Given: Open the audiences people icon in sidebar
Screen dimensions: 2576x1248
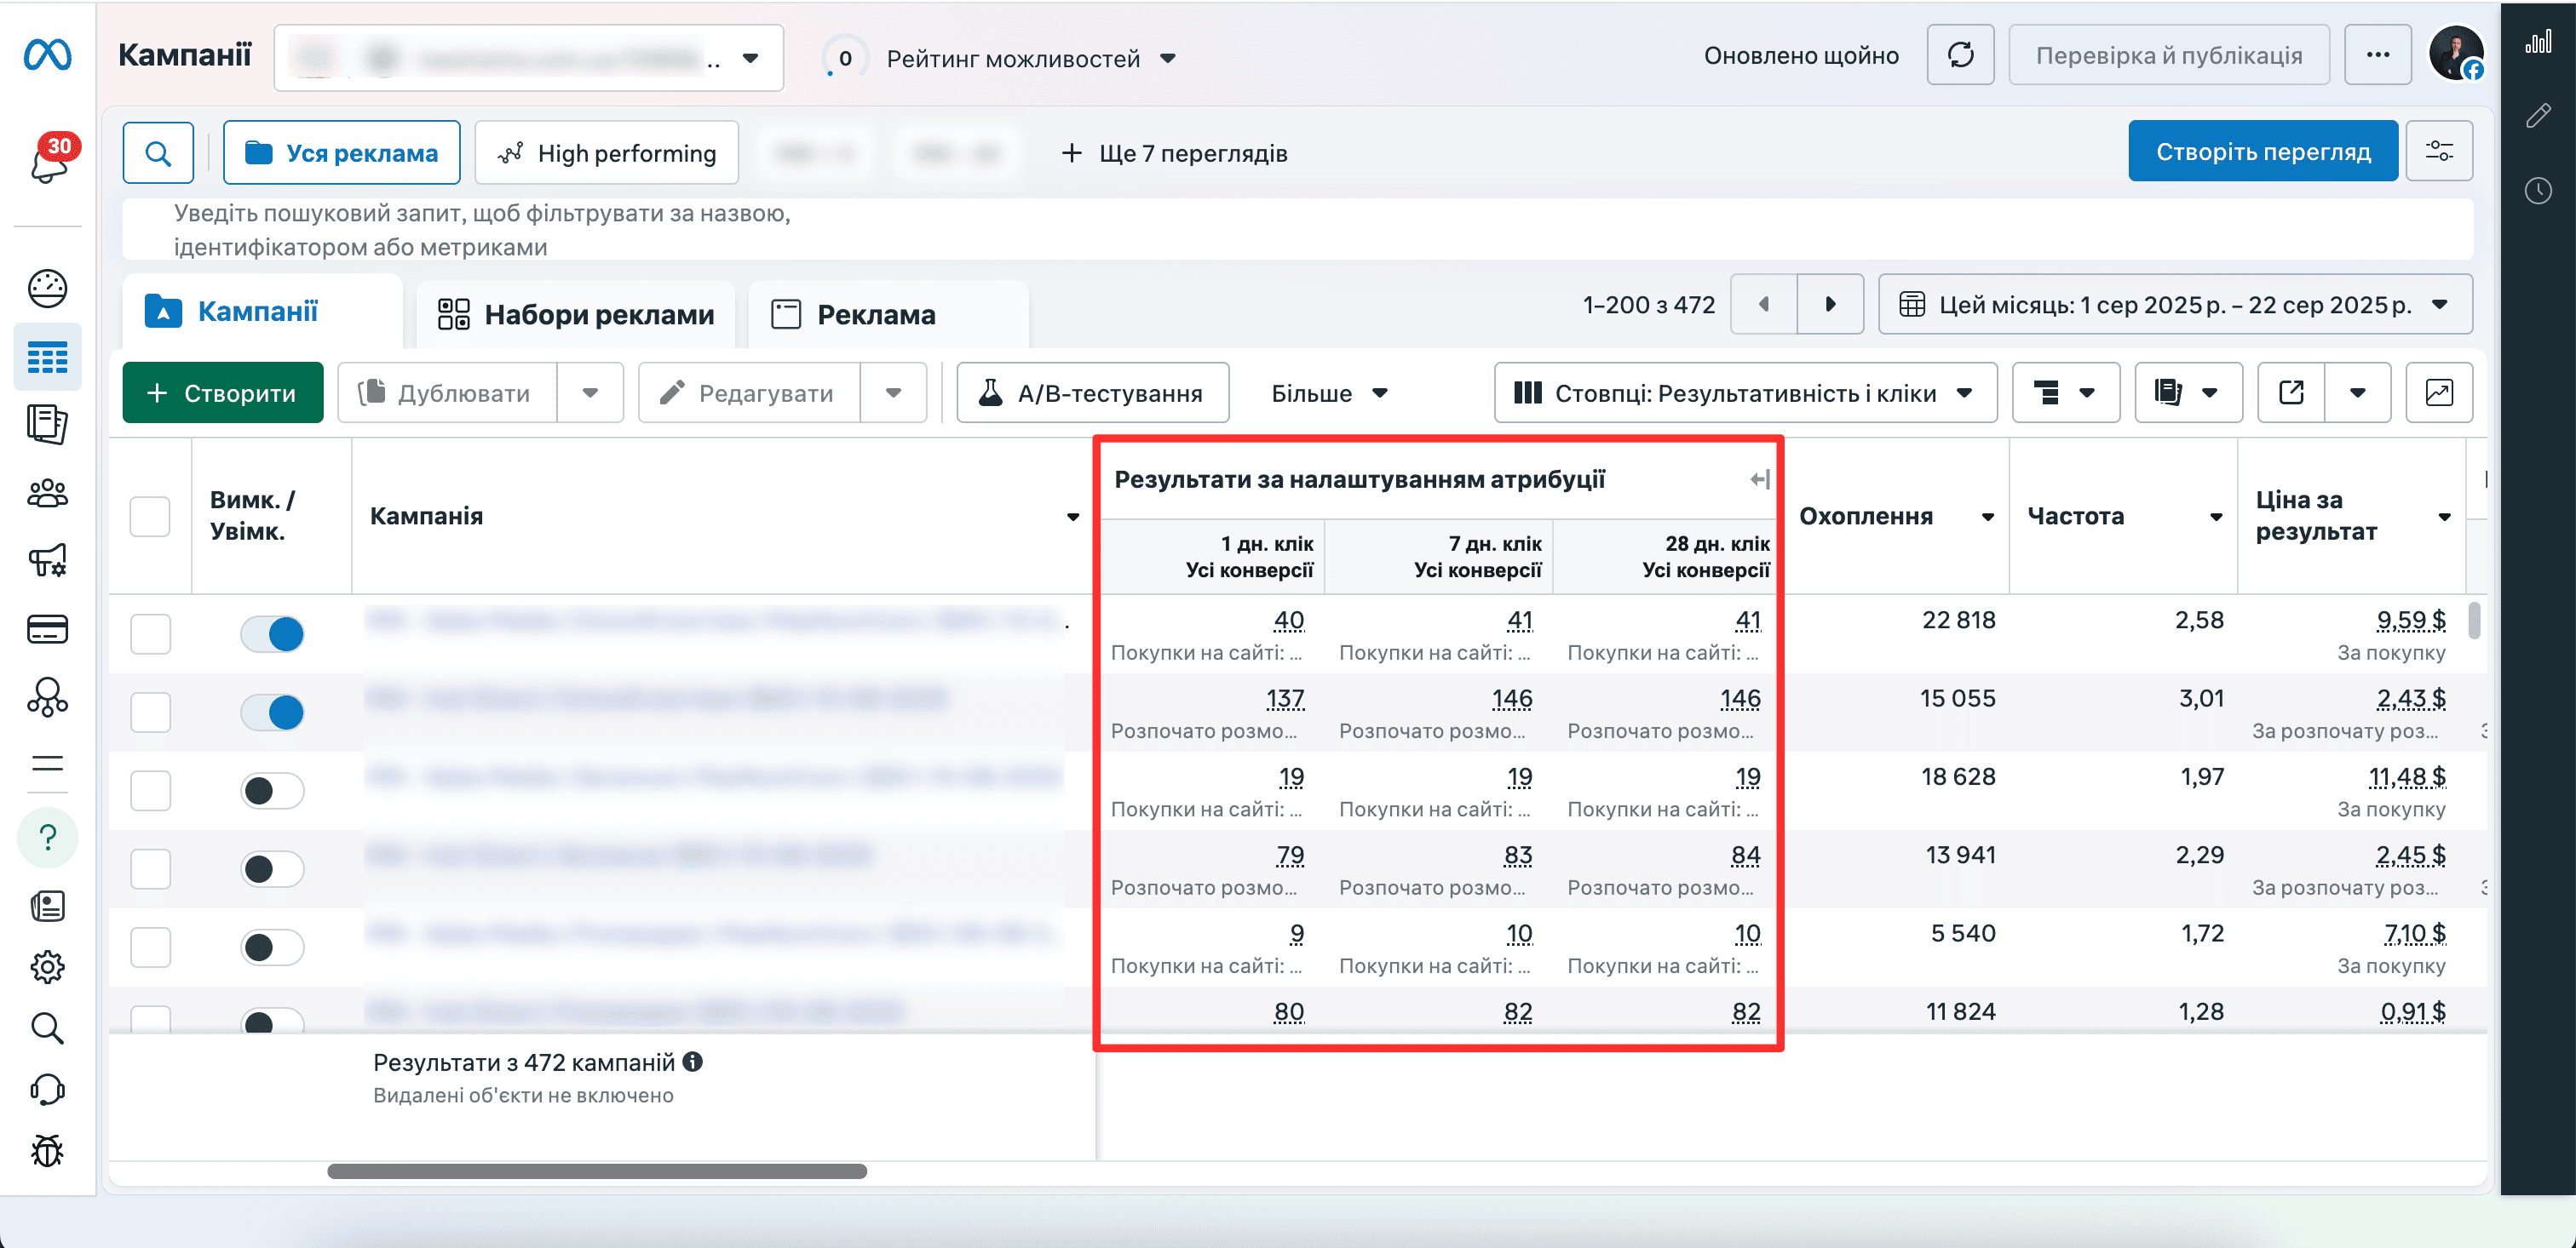Looking at the screenshot, I should 47,494.
